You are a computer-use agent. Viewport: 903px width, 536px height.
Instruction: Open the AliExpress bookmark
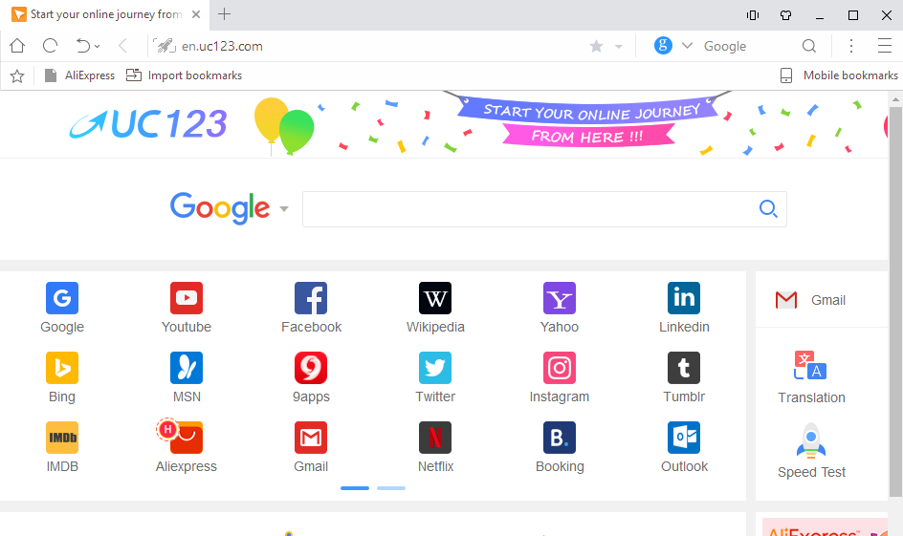[80, 75]
